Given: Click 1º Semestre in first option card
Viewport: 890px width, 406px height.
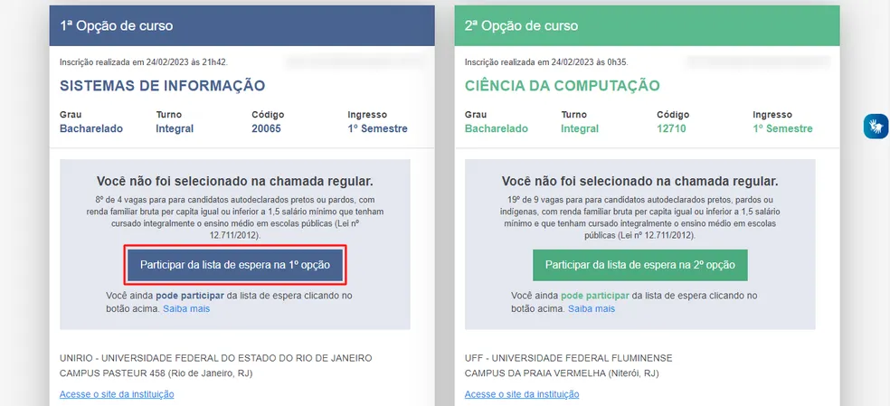Looking at the screenshot, I should 377,128.
